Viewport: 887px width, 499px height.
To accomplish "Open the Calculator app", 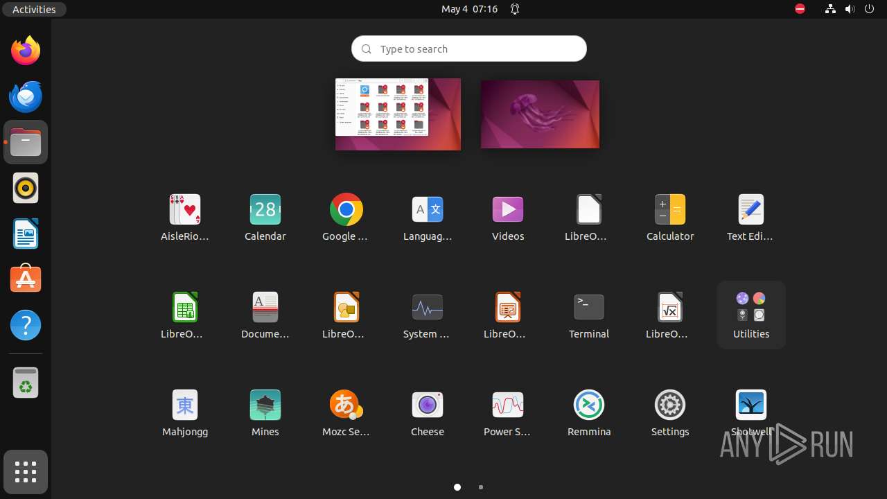I will tap(670, 218).
